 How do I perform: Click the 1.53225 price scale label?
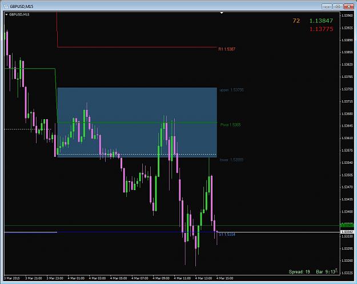coord(347,273)
